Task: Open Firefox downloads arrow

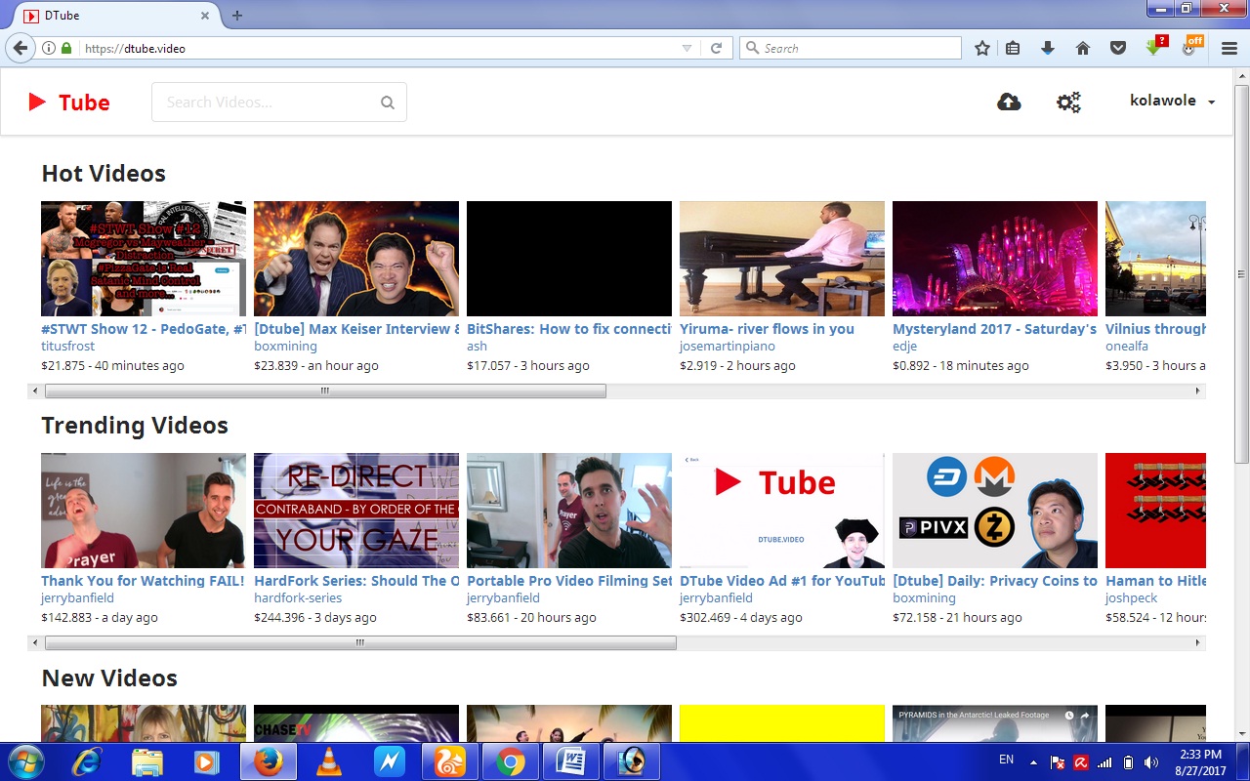Action: [1048, 48]
